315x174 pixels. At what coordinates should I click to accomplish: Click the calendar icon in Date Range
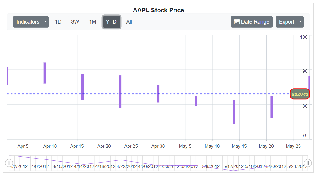point(237,22)
